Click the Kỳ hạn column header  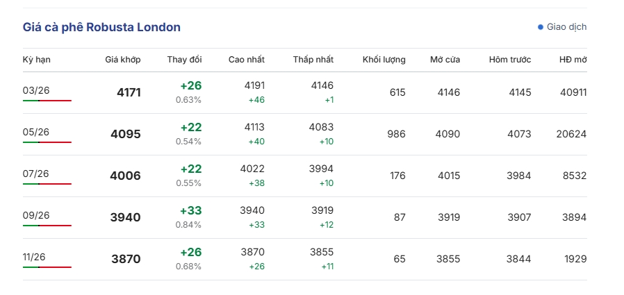[x=37, y=60]
